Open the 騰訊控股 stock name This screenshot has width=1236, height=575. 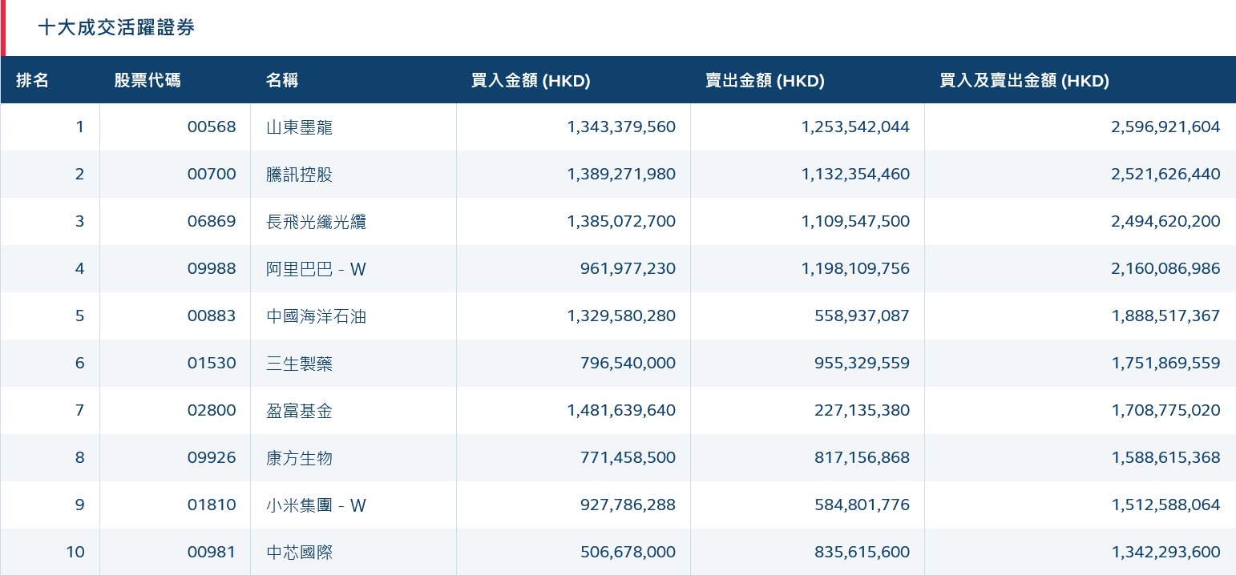299,175
